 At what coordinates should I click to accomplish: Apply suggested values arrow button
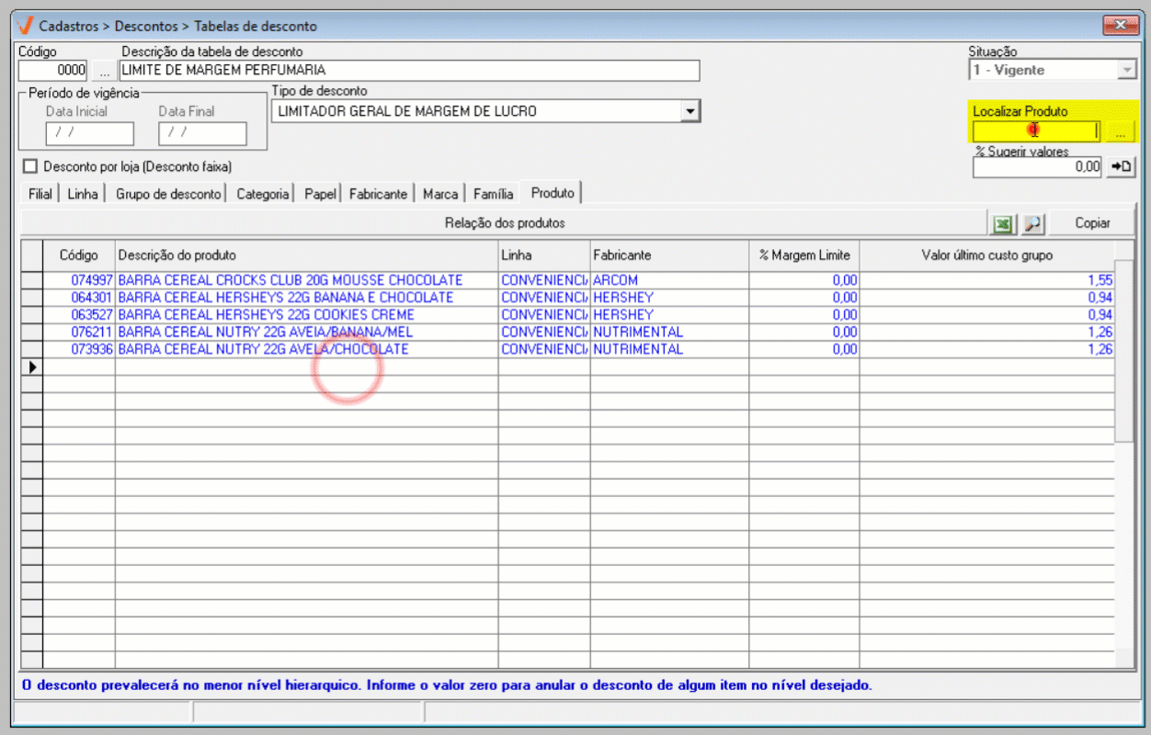tap(1121, 166)
